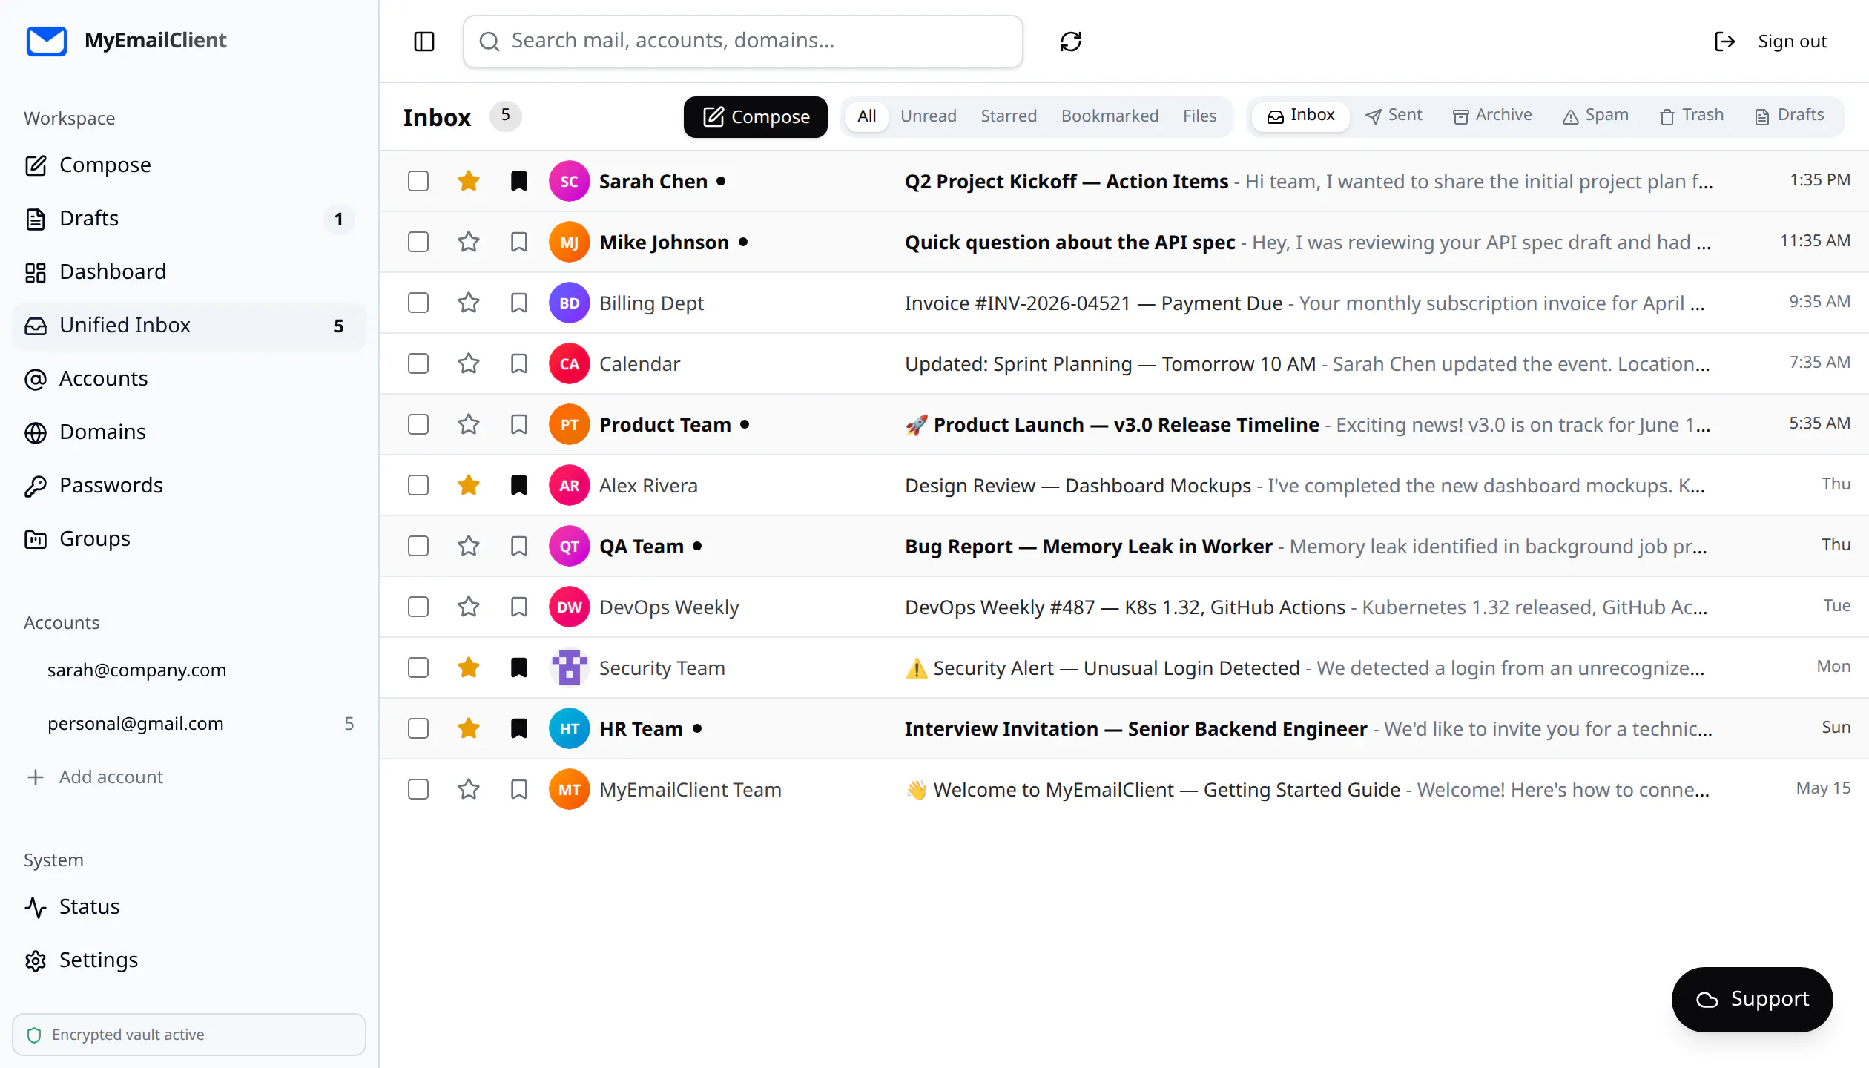Screen dimensions: 1869x1068
Task: Bookmark the Billing Dept email
Action: [519, 303]
